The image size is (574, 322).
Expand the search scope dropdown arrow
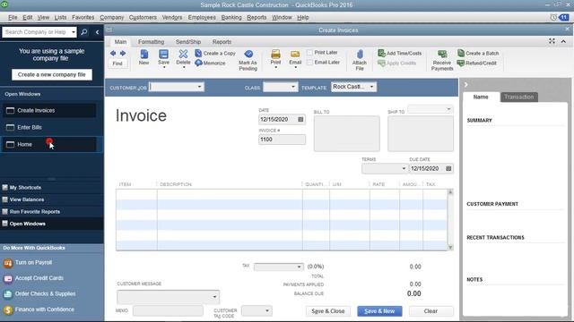[74, 32]
